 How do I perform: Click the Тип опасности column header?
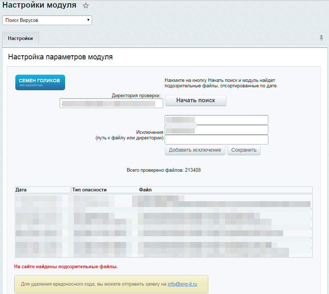[89, 190]
